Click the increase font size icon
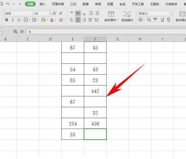Screen dimensions: 186x159 [x=55, y=13]
